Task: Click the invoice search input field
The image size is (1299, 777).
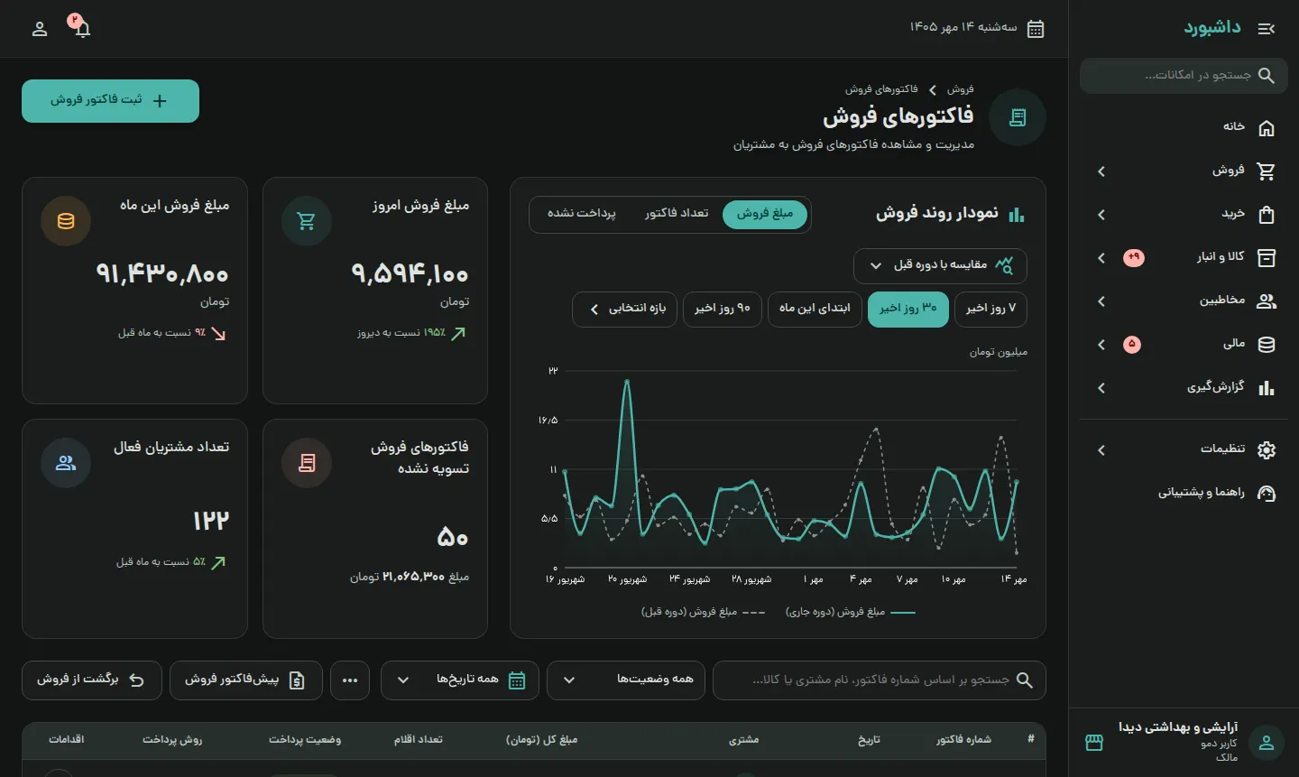Action: pyautogui.click(x=880, y=680)
